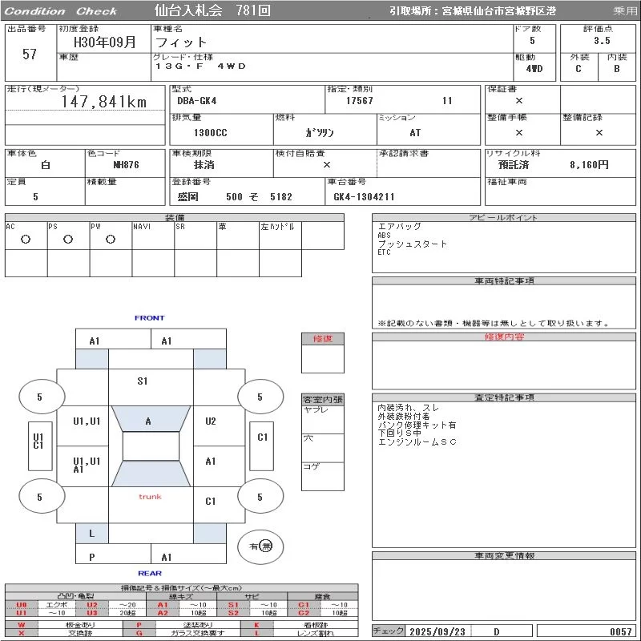Click the red 修復 box
Image resolution: width=641 pixels, height=641 pixels.
322,339
